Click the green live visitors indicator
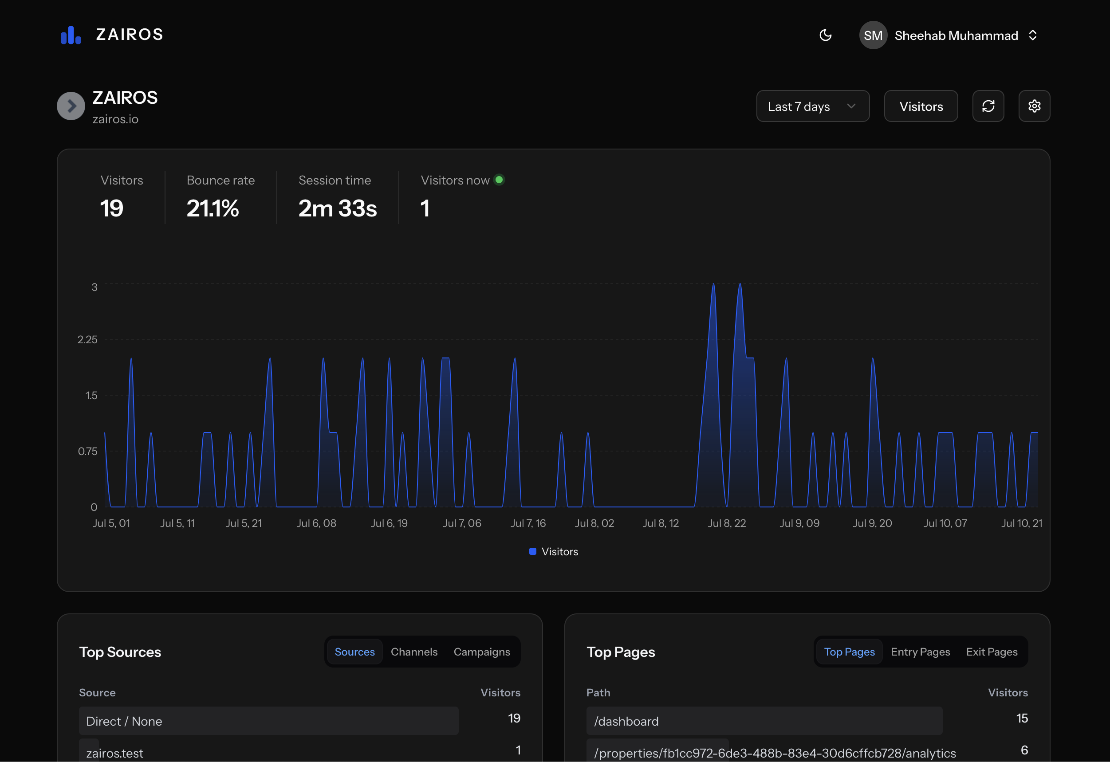Image resolution: width=1110 pixels, height=762 pixels. click(499, 180)
